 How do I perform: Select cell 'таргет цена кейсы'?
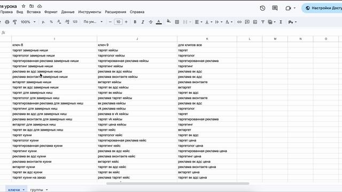point(137,124)
